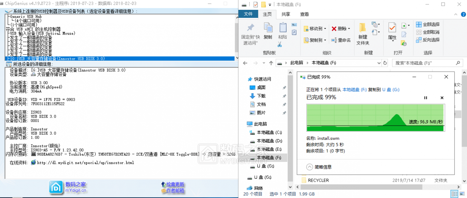The width and height of the screenshot is (467, 198).
Task: Click the Refresh icon beside address bar
Action: (x=384, y=63)
